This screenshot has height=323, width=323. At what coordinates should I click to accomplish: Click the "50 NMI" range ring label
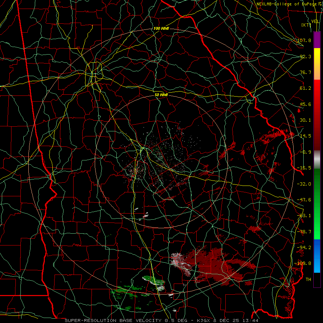161,95
